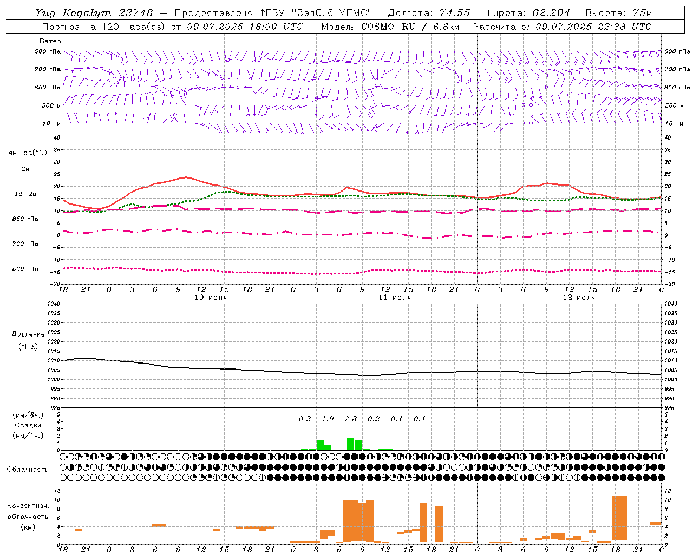This screenshot has width=693, height=554.
Task: Click the 'Тем-ра(°C)' temperature panel label
Action: coord(25,153)
